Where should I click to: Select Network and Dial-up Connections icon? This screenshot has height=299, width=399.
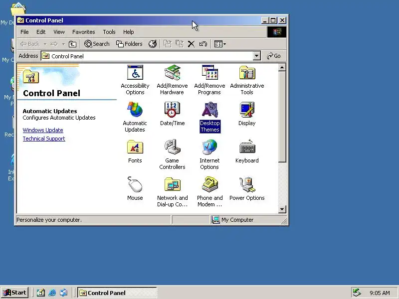click(172, 192)
